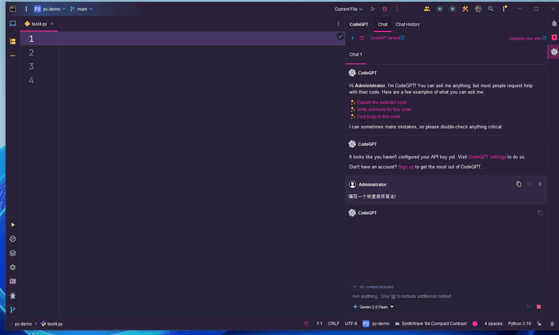559x335 pixels.
Task: Click Find bugs in this code suggestion
Action: [378, 117]
